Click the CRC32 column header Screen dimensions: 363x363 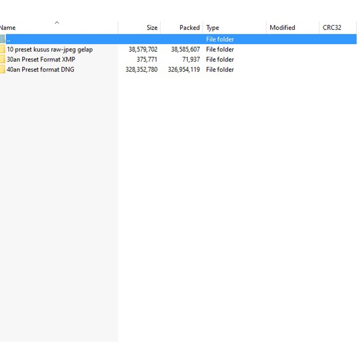point(332,28)
